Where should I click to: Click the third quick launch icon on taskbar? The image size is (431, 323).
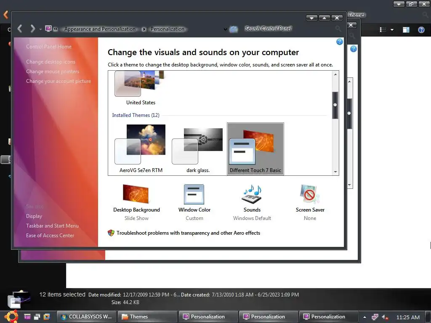(x=47, y=317)
